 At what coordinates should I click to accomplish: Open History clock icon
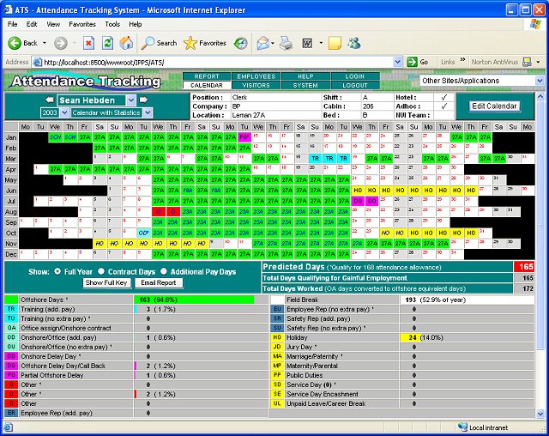click(x=240, y=43)
